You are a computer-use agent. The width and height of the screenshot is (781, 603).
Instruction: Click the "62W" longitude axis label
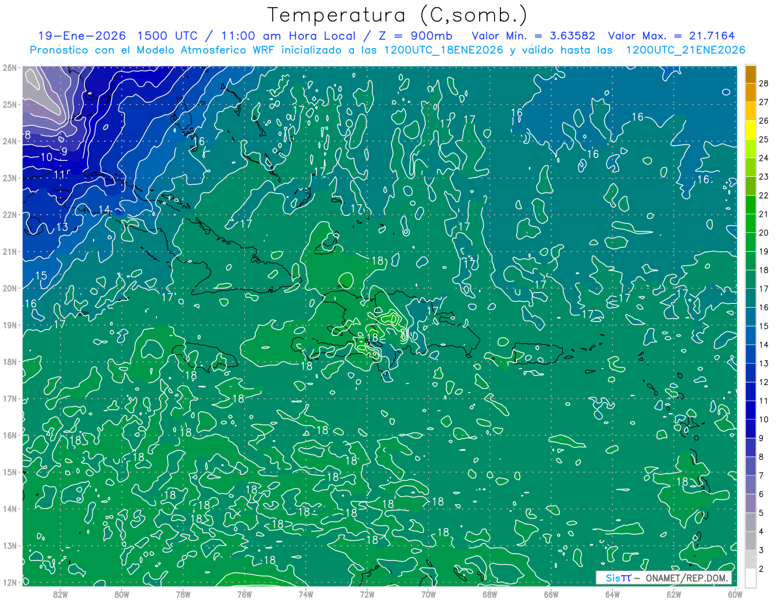674,593
